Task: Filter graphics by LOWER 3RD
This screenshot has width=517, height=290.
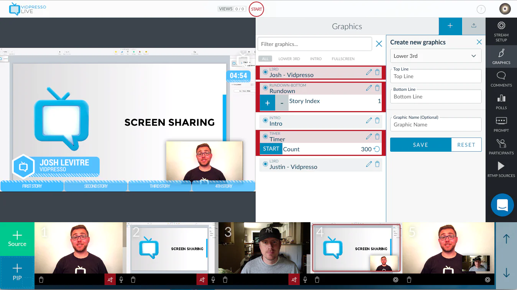Action: 289,59
